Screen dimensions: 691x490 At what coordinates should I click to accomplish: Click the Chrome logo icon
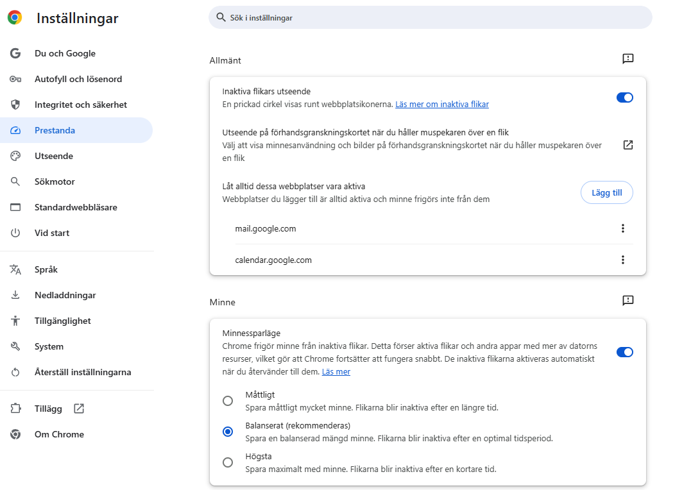point(15,18)
